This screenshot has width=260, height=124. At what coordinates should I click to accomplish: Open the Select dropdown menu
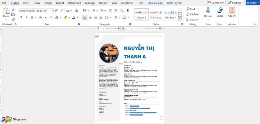click(192, 20)
